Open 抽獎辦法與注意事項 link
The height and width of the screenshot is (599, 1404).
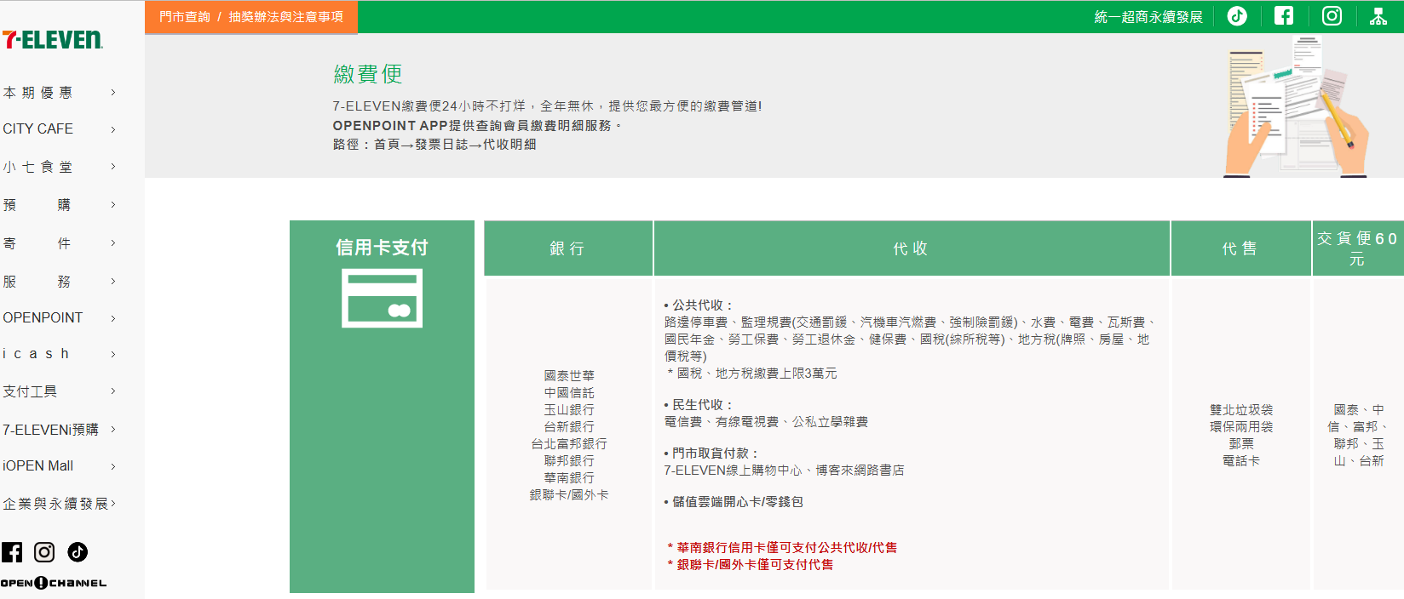tap(286, 17)
